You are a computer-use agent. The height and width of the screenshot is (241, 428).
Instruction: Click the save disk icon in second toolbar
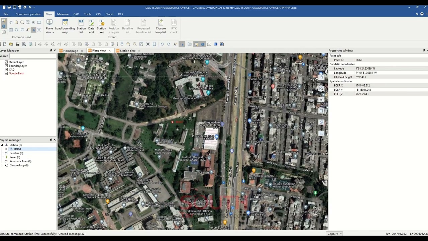[x=17, y=44]
